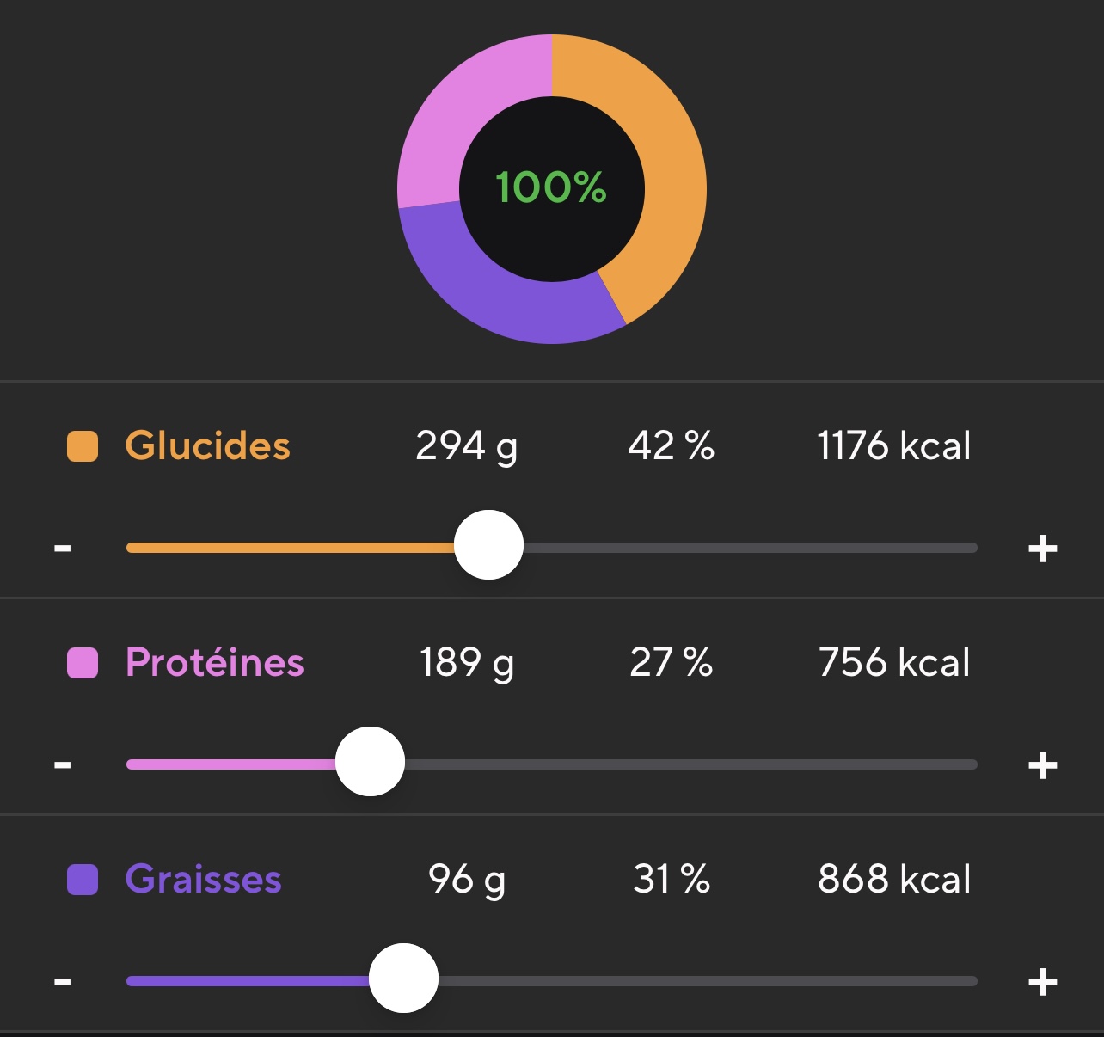
Task: Click the Graisses slider handle
Action: 403,979
